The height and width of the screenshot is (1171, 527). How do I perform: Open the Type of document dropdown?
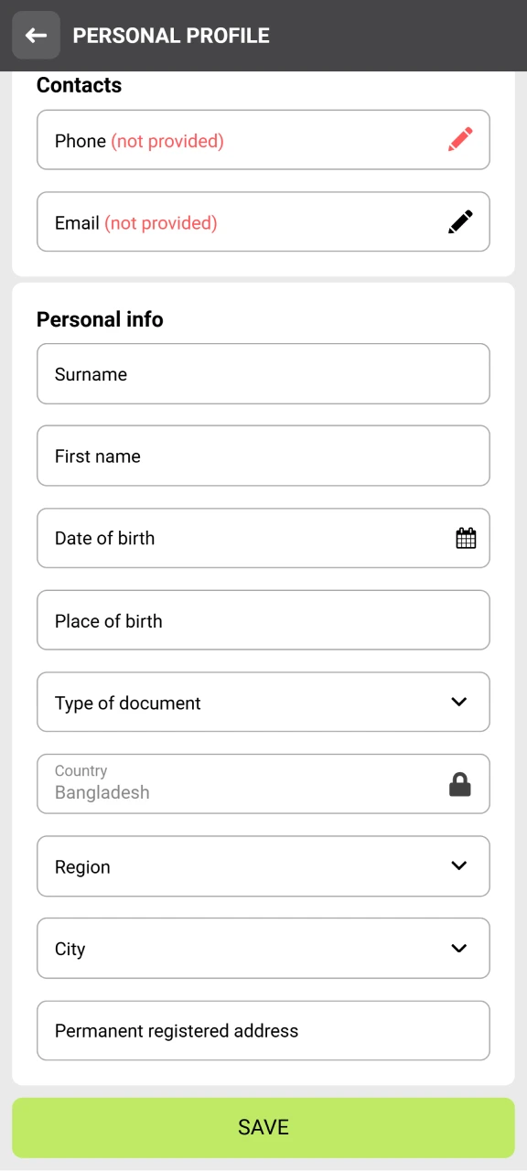458,702
